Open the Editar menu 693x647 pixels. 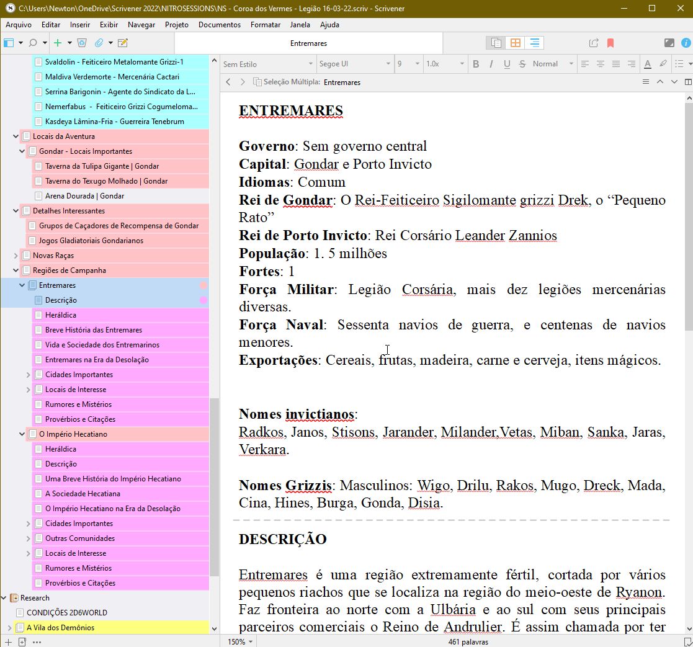point(51,25)
